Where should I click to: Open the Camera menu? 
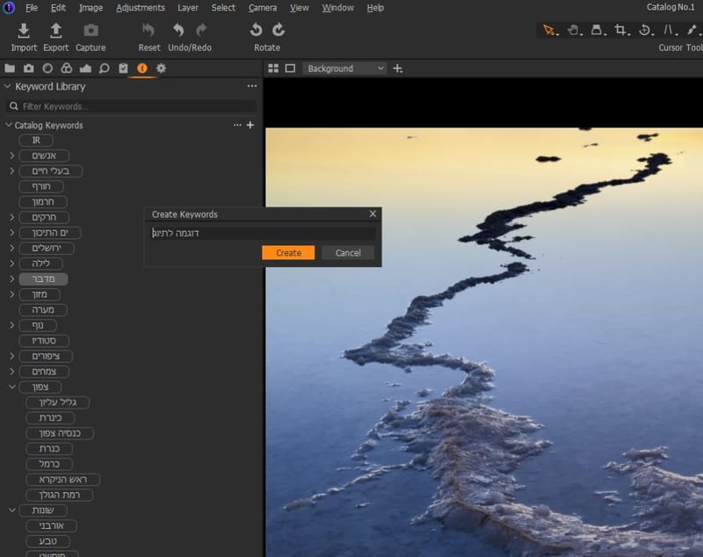point(262,8)
